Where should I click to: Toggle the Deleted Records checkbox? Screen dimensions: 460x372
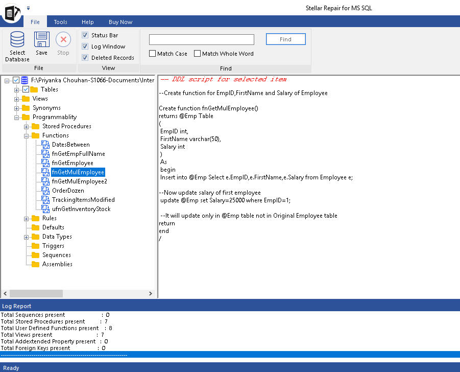coord(85,57)
